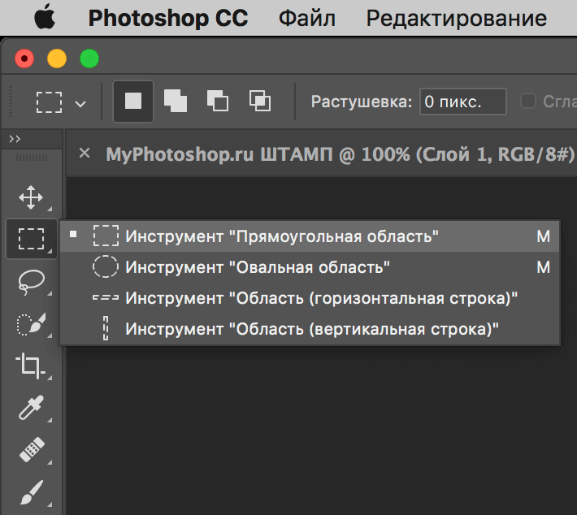
Task: Select the Quick Selection brush tool
Action: point(31,324)
